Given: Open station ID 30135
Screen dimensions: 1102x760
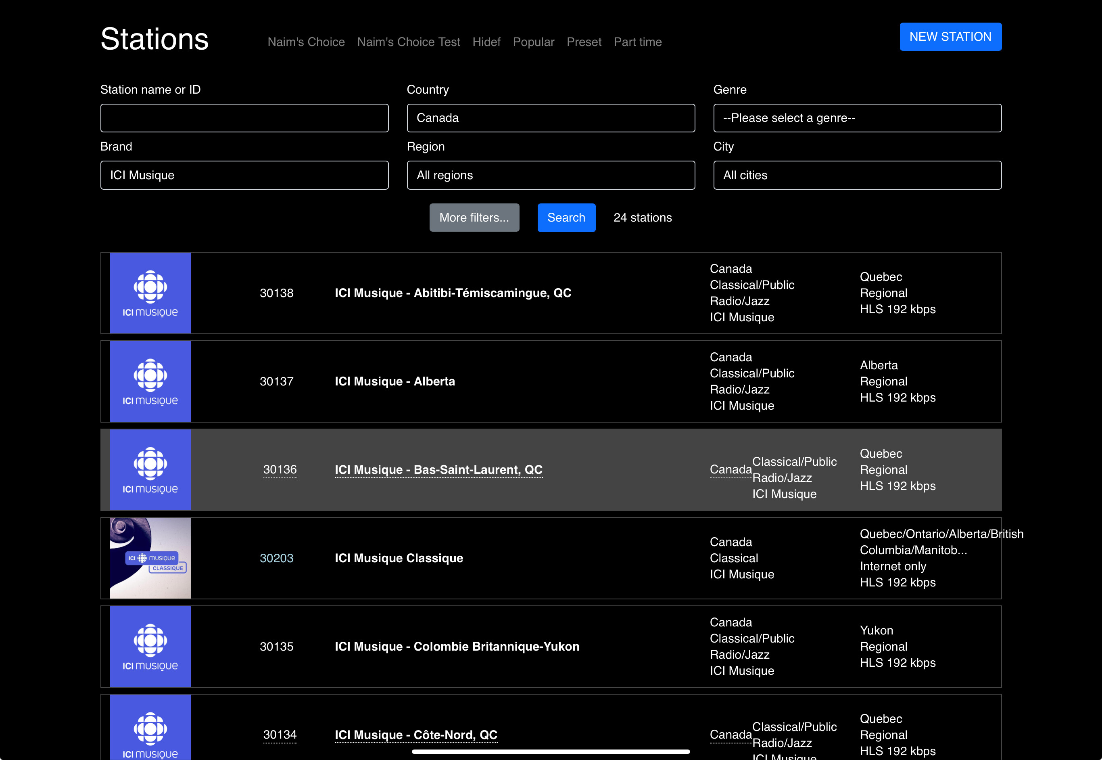Looking at the screenshot, I should coord(276,647).
